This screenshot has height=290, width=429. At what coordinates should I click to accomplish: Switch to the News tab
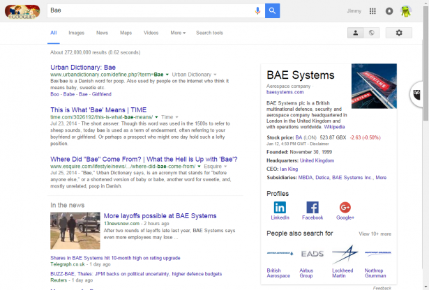(102, 33)
